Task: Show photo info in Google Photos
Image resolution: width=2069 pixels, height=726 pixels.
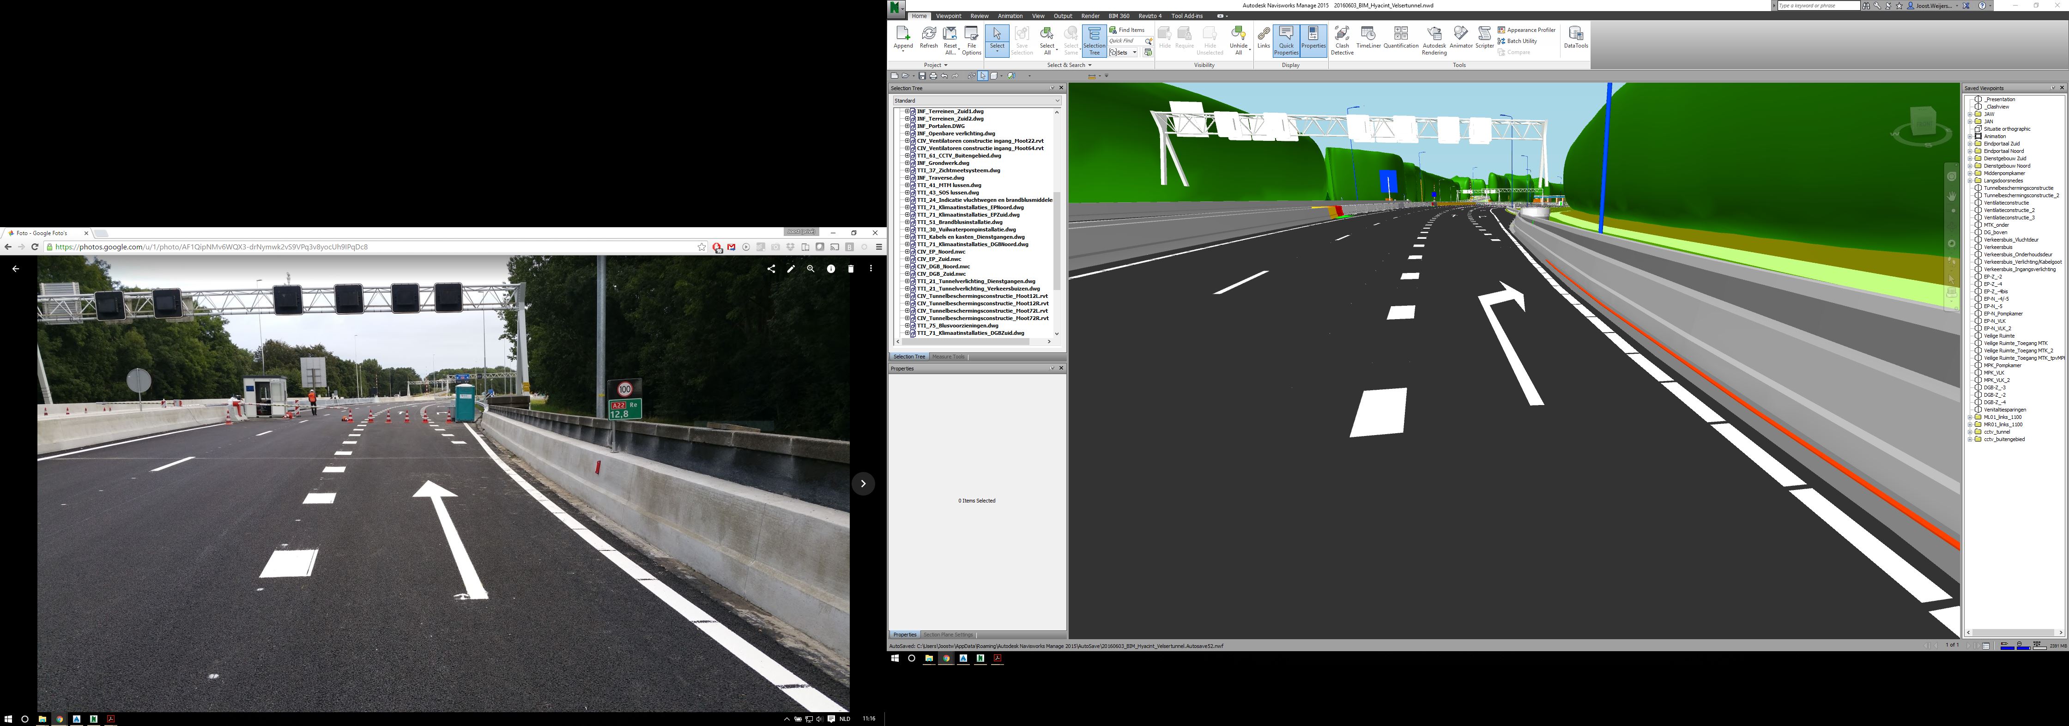Action: point(831,269)
